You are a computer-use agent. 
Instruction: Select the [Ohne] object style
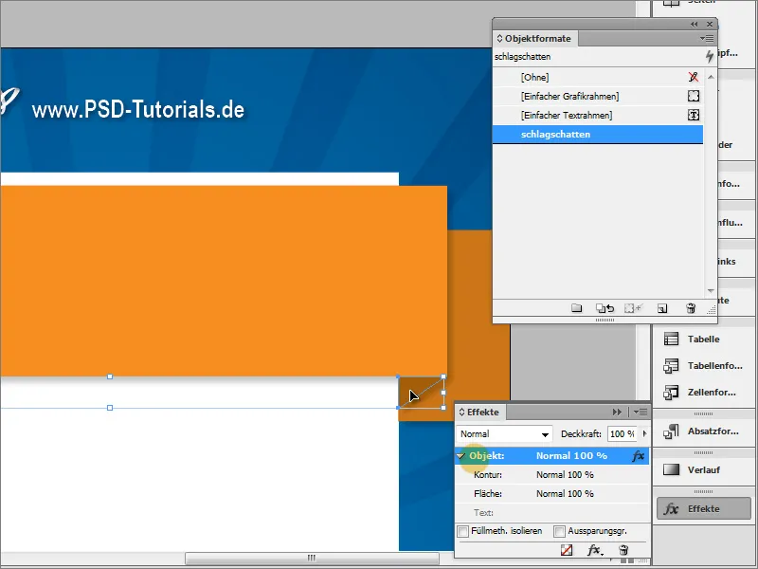tap(598, 78)
